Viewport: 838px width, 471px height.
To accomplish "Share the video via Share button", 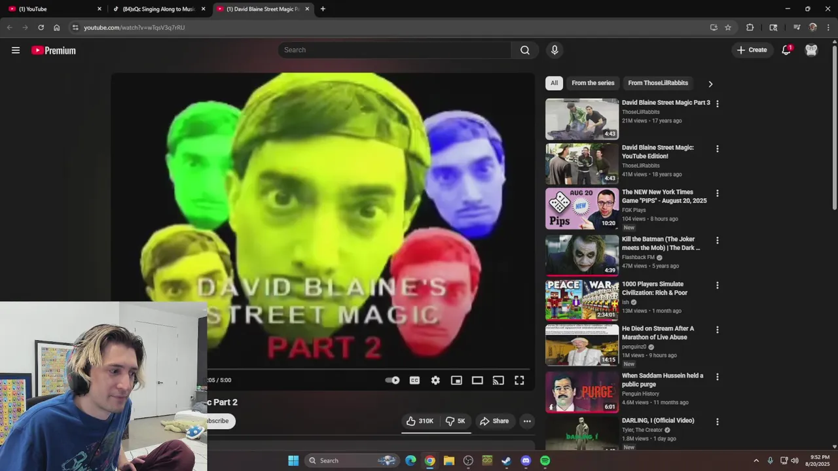I will 494,421.
